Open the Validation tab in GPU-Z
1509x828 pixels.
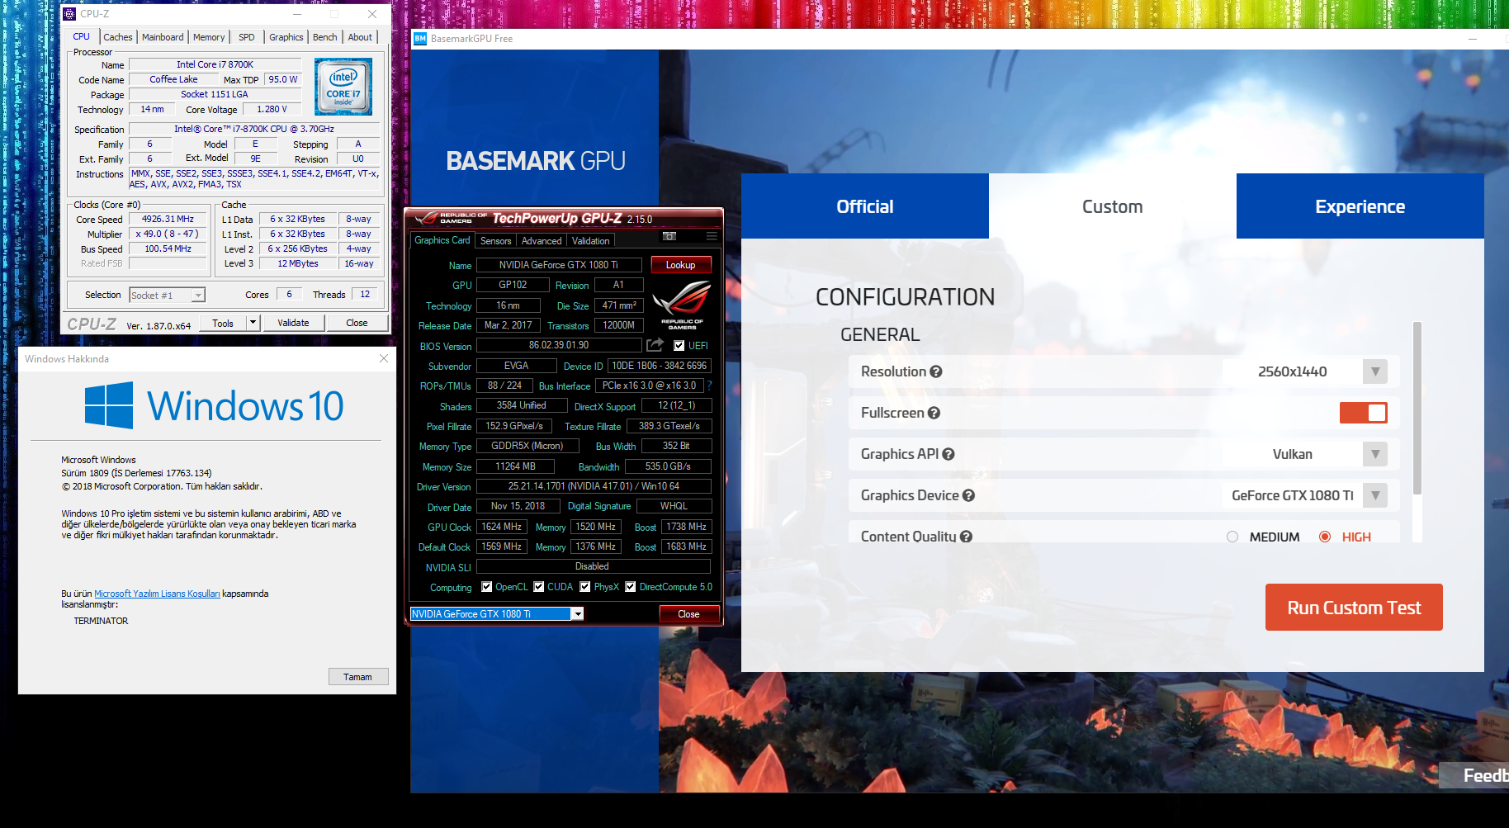(x=591, y=241)
